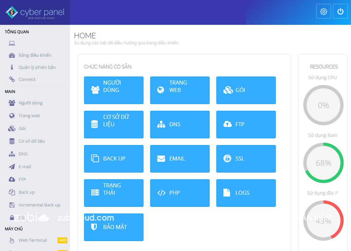Open the TRANG WEB tile
351x251 pixels.
[x=180, y=90]
